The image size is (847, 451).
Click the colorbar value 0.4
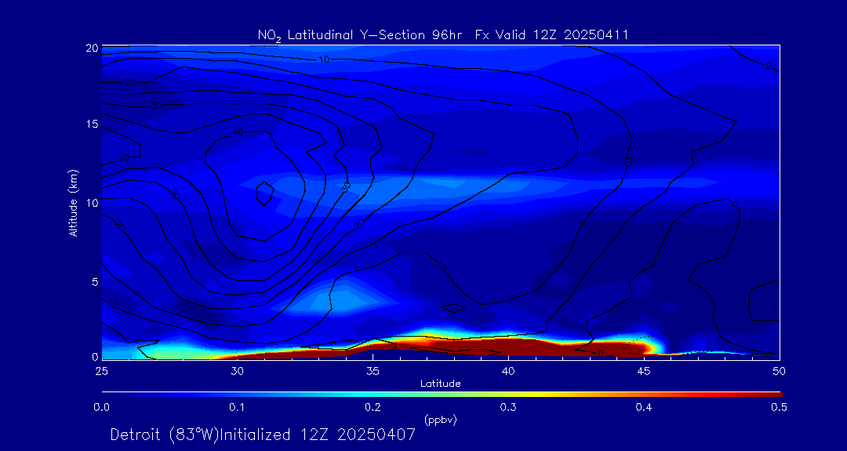(x=644, y=408)
